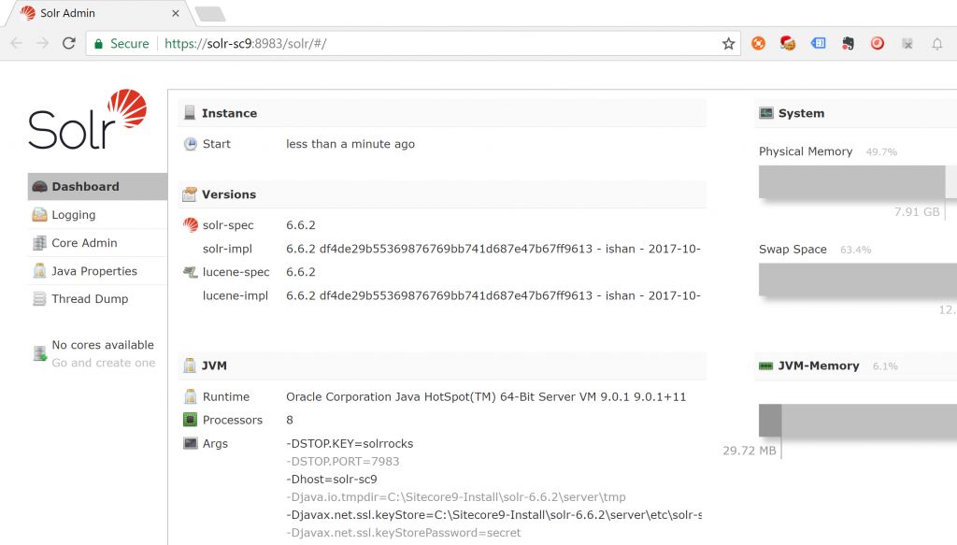Click the Processors value 8

290,420
